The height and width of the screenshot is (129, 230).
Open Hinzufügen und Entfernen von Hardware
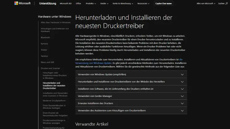[55, 30]
